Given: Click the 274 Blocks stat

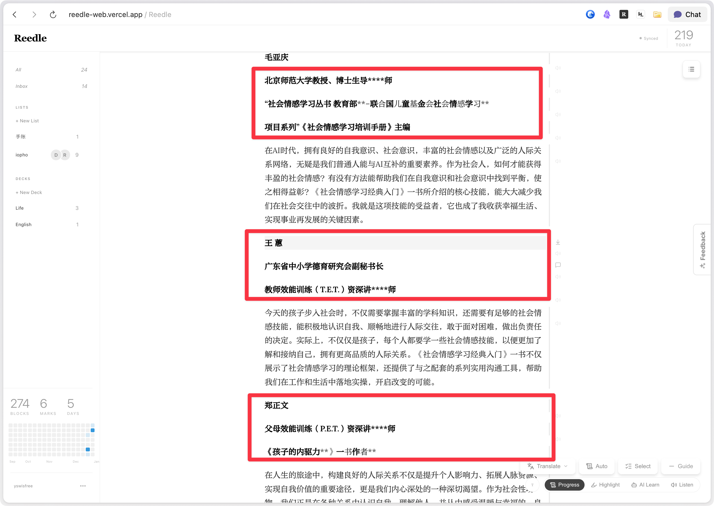Looking at the screenshot, I should tap(20, 406).
